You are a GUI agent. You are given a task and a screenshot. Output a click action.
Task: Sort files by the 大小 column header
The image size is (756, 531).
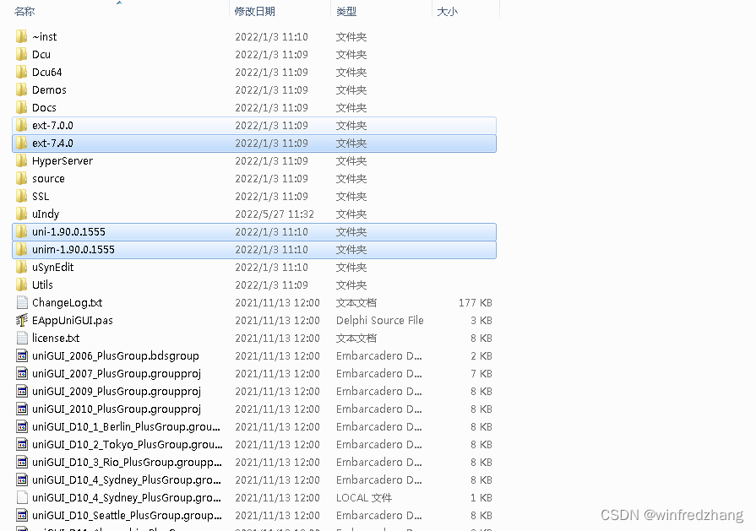tap(447, 11)
